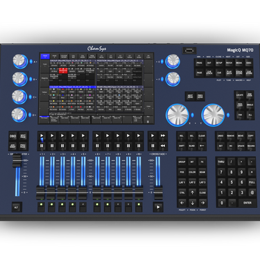Click the backspace arrow key beside BLIND

pos(202,146)
